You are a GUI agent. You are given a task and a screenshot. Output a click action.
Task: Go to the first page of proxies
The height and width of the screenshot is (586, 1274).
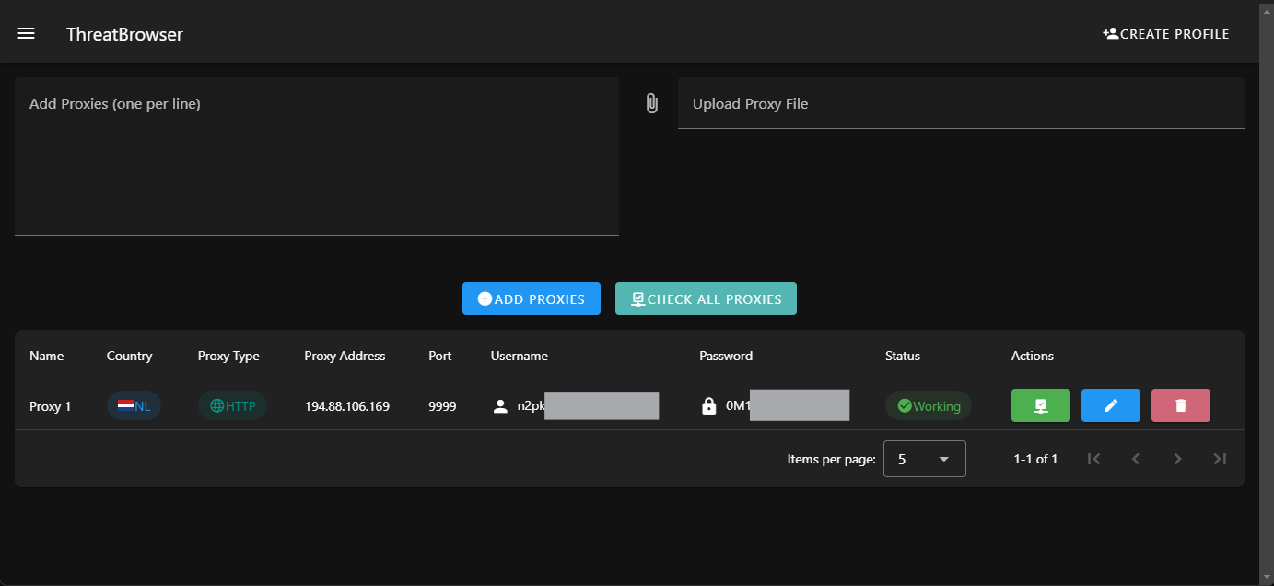click(1093, 459)
